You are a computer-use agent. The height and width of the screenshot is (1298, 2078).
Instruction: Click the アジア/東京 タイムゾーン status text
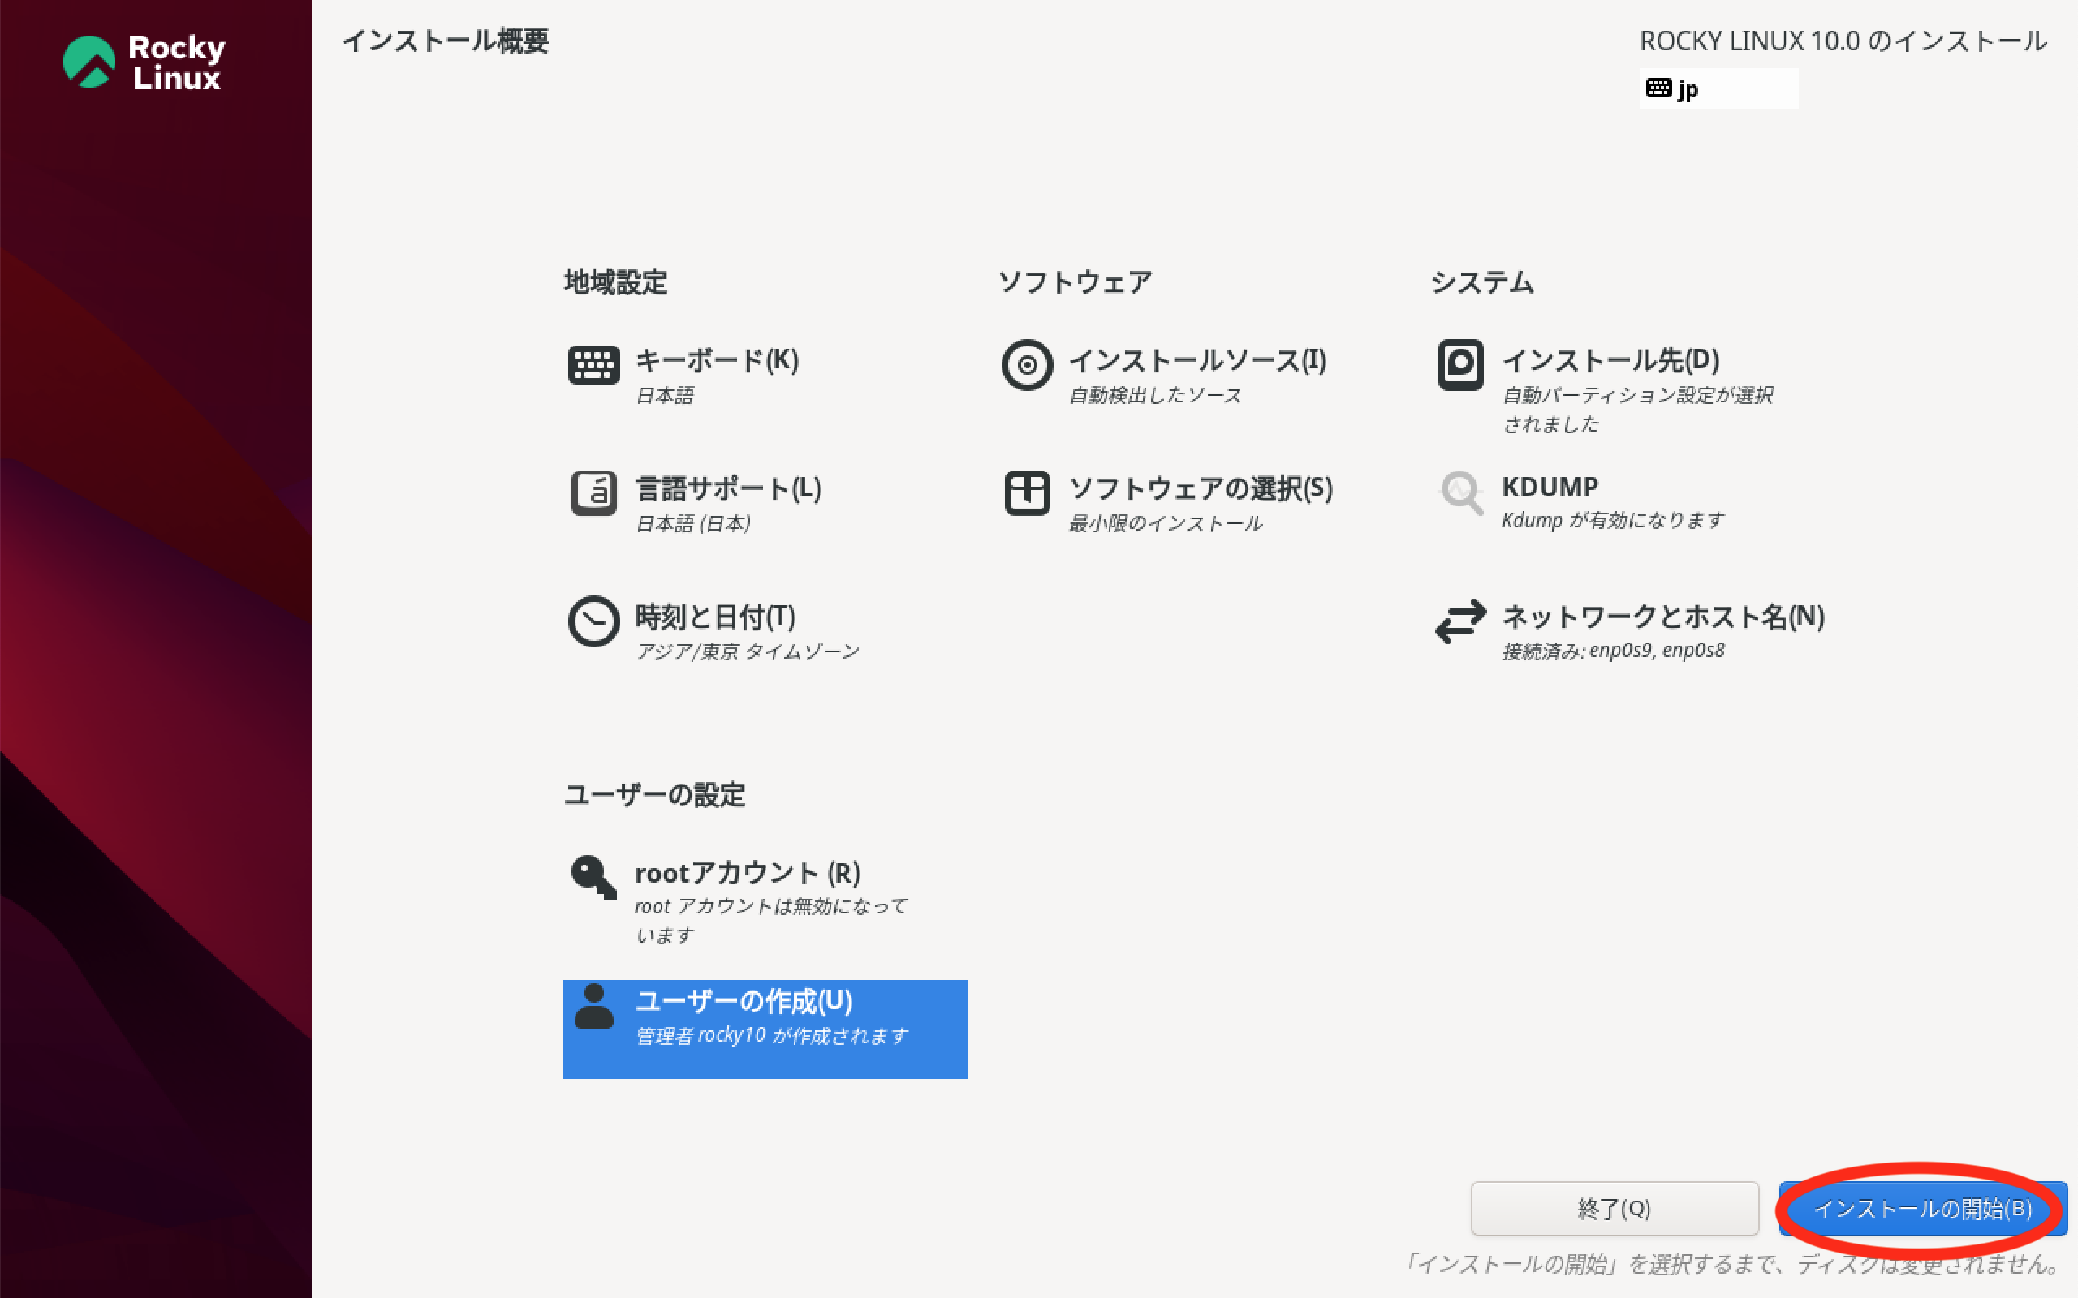[747, 651]
